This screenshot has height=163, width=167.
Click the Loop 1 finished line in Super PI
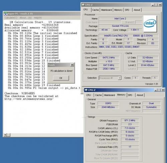click(33, 36)
